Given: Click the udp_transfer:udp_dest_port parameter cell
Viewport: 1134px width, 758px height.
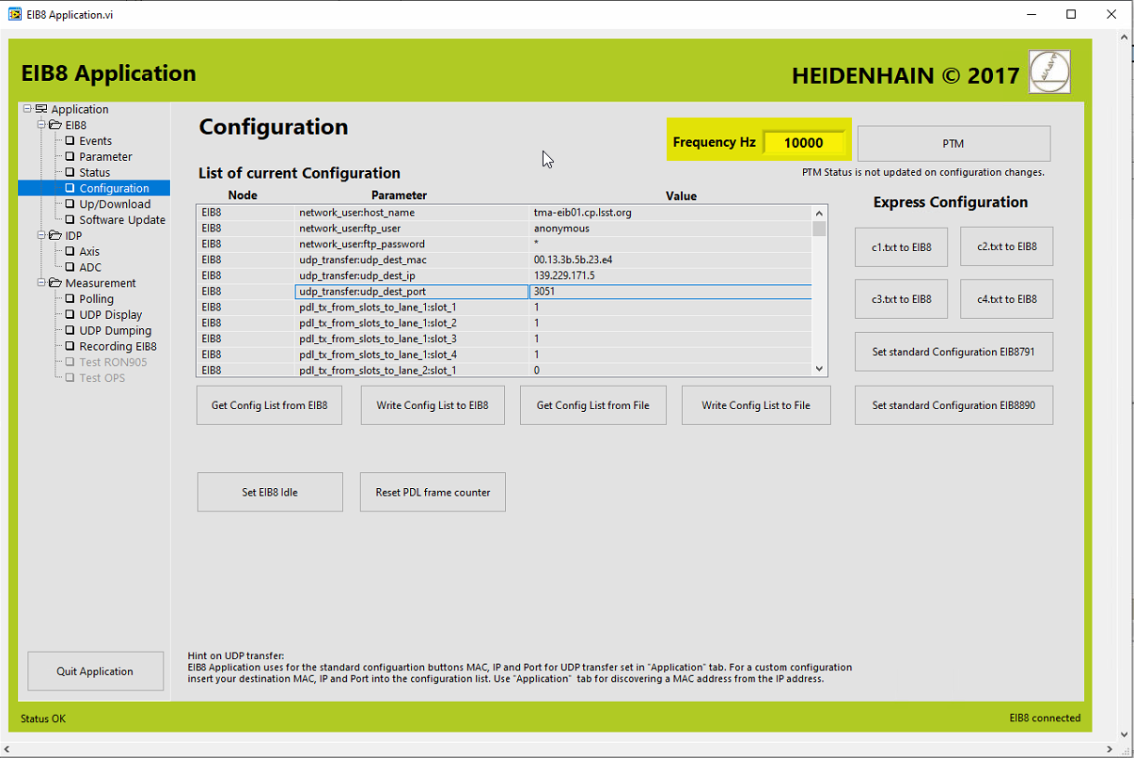Looking at the screenshot, I should [412, 292].
